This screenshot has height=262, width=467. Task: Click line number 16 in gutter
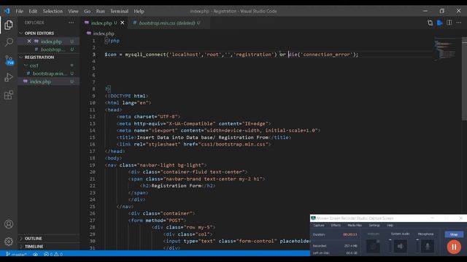(93, 144)
